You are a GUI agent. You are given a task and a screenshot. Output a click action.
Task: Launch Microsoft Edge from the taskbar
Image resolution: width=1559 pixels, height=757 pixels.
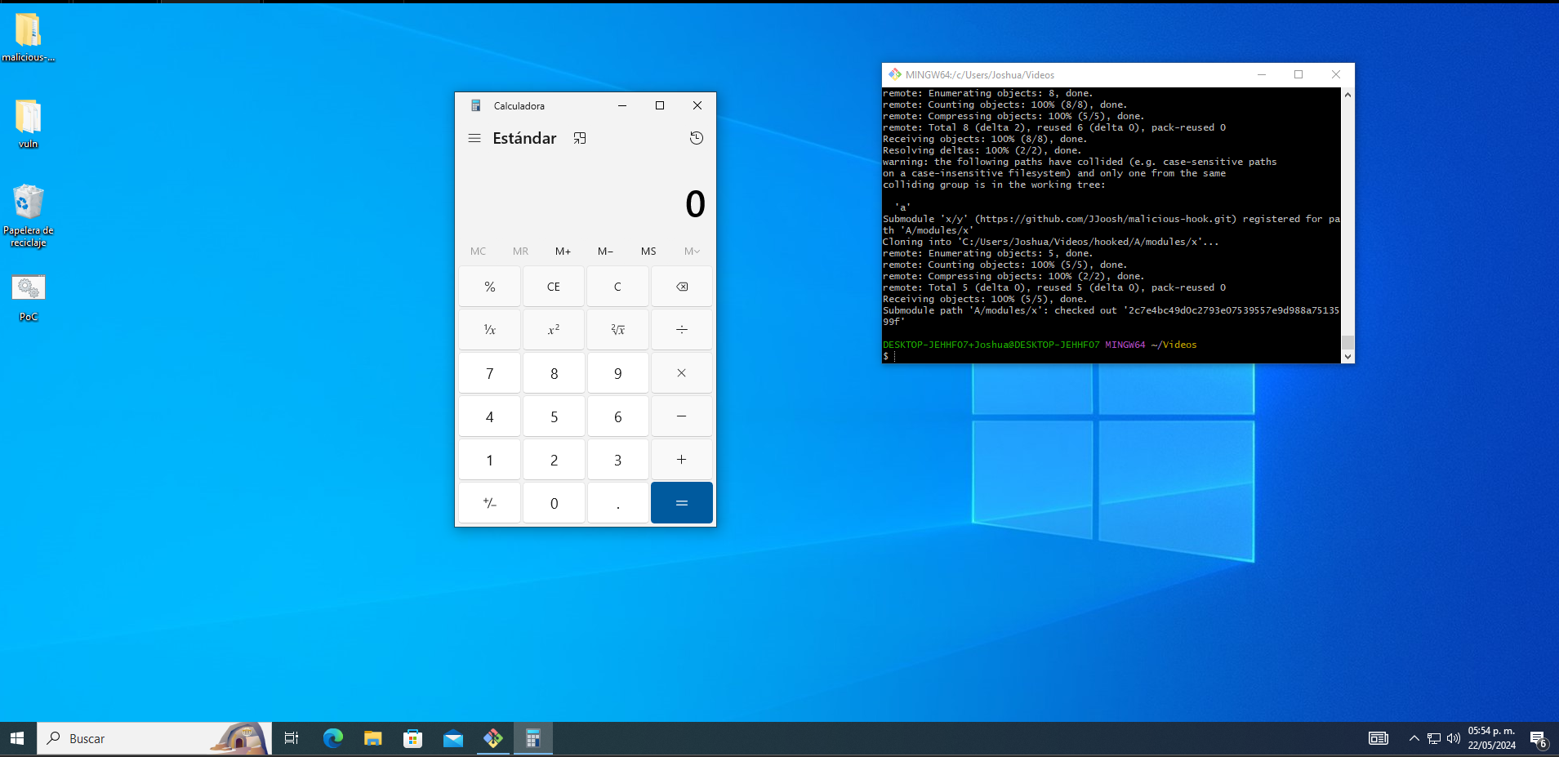(332, 739)
